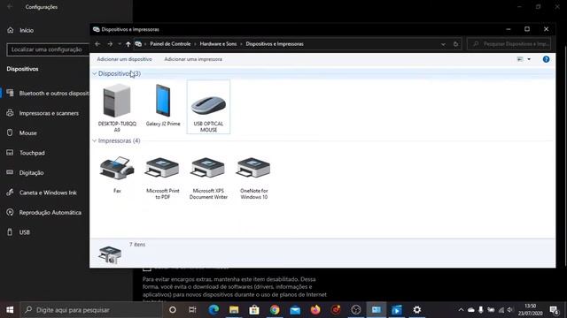Launch Microsoft Edge from taskbar

coord(214,310)
